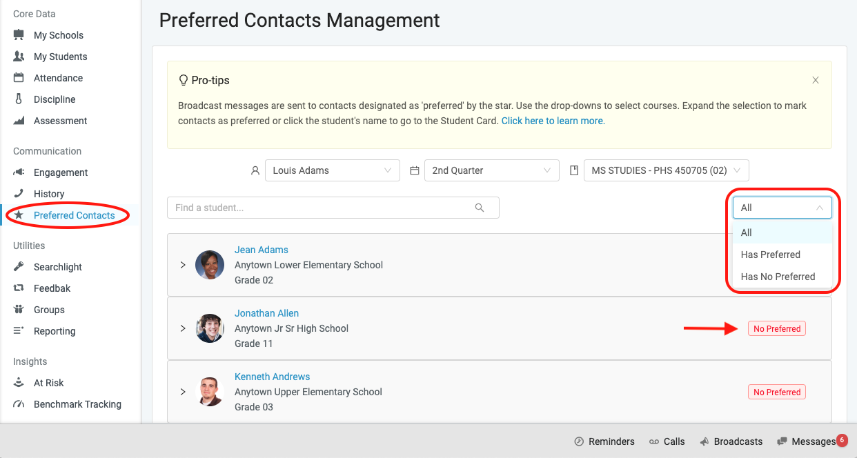Go to the Groups page
Image resolution: width=857 pixels, height=458 pixels.
pos(49,310)
